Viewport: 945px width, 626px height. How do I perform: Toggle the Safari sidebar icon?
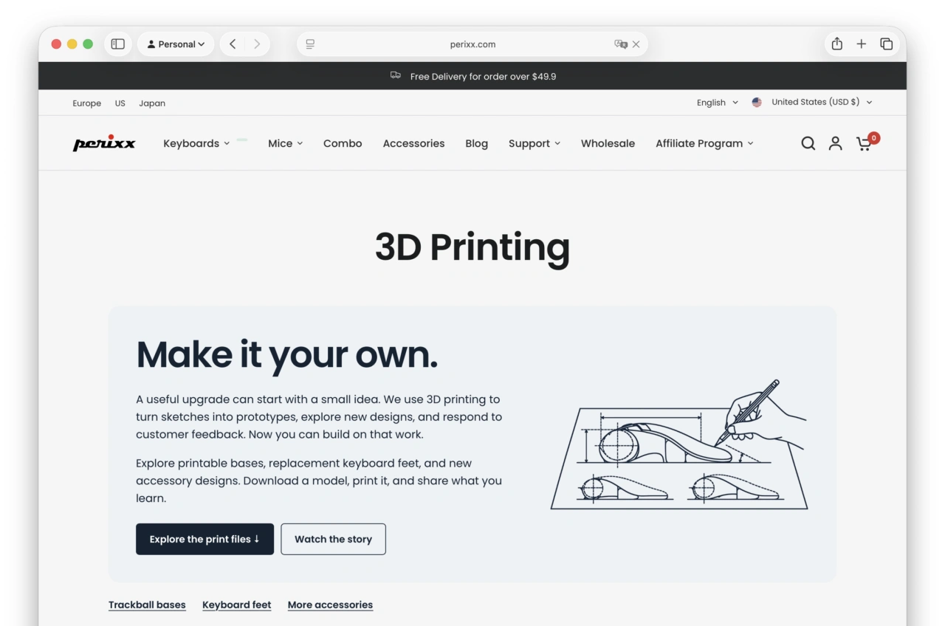[x=118, y=44]
